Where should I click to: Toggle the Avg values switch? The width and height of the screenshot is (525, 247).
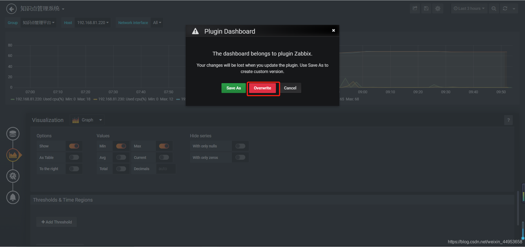point(121,157)
